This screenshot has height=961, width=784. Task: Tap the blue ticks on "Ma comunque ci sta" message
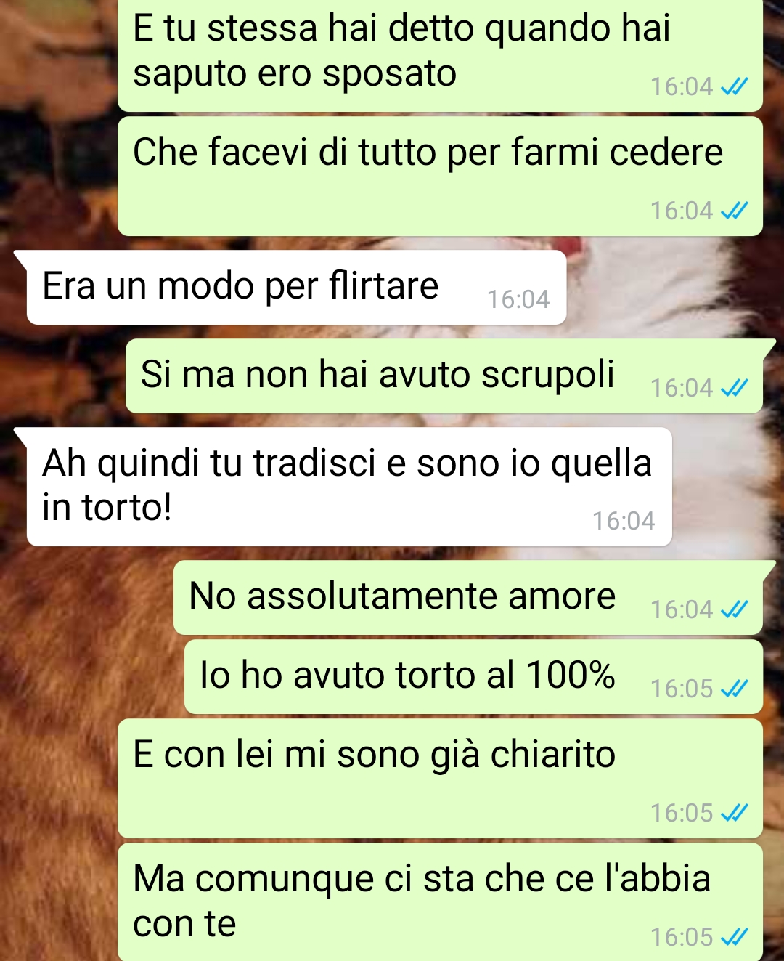[734, 938]
